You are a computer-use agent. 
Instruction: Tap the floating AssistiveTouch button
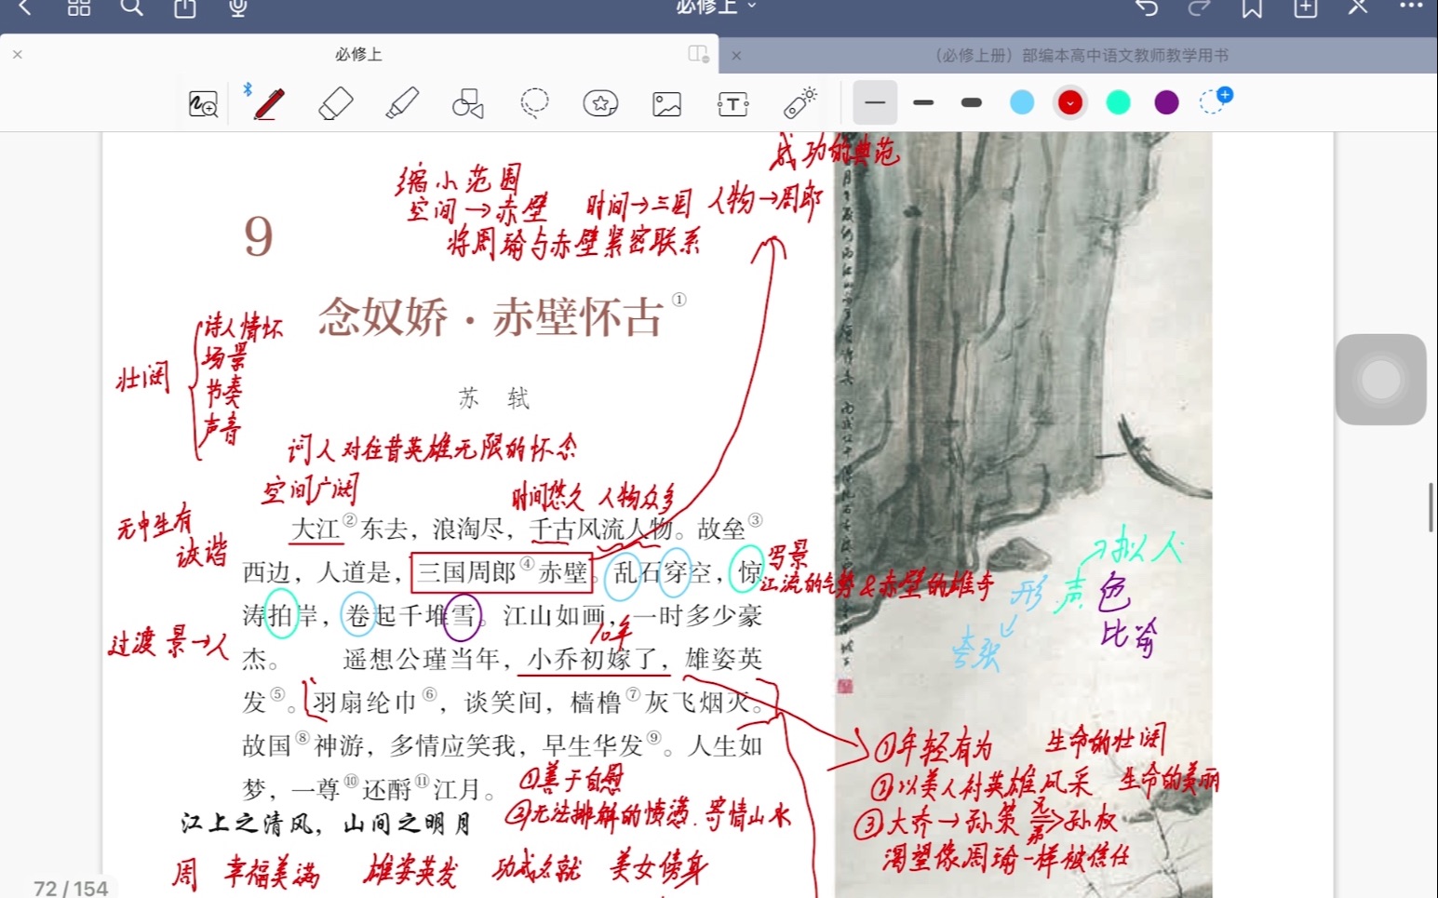click(x=1380, y=380)
